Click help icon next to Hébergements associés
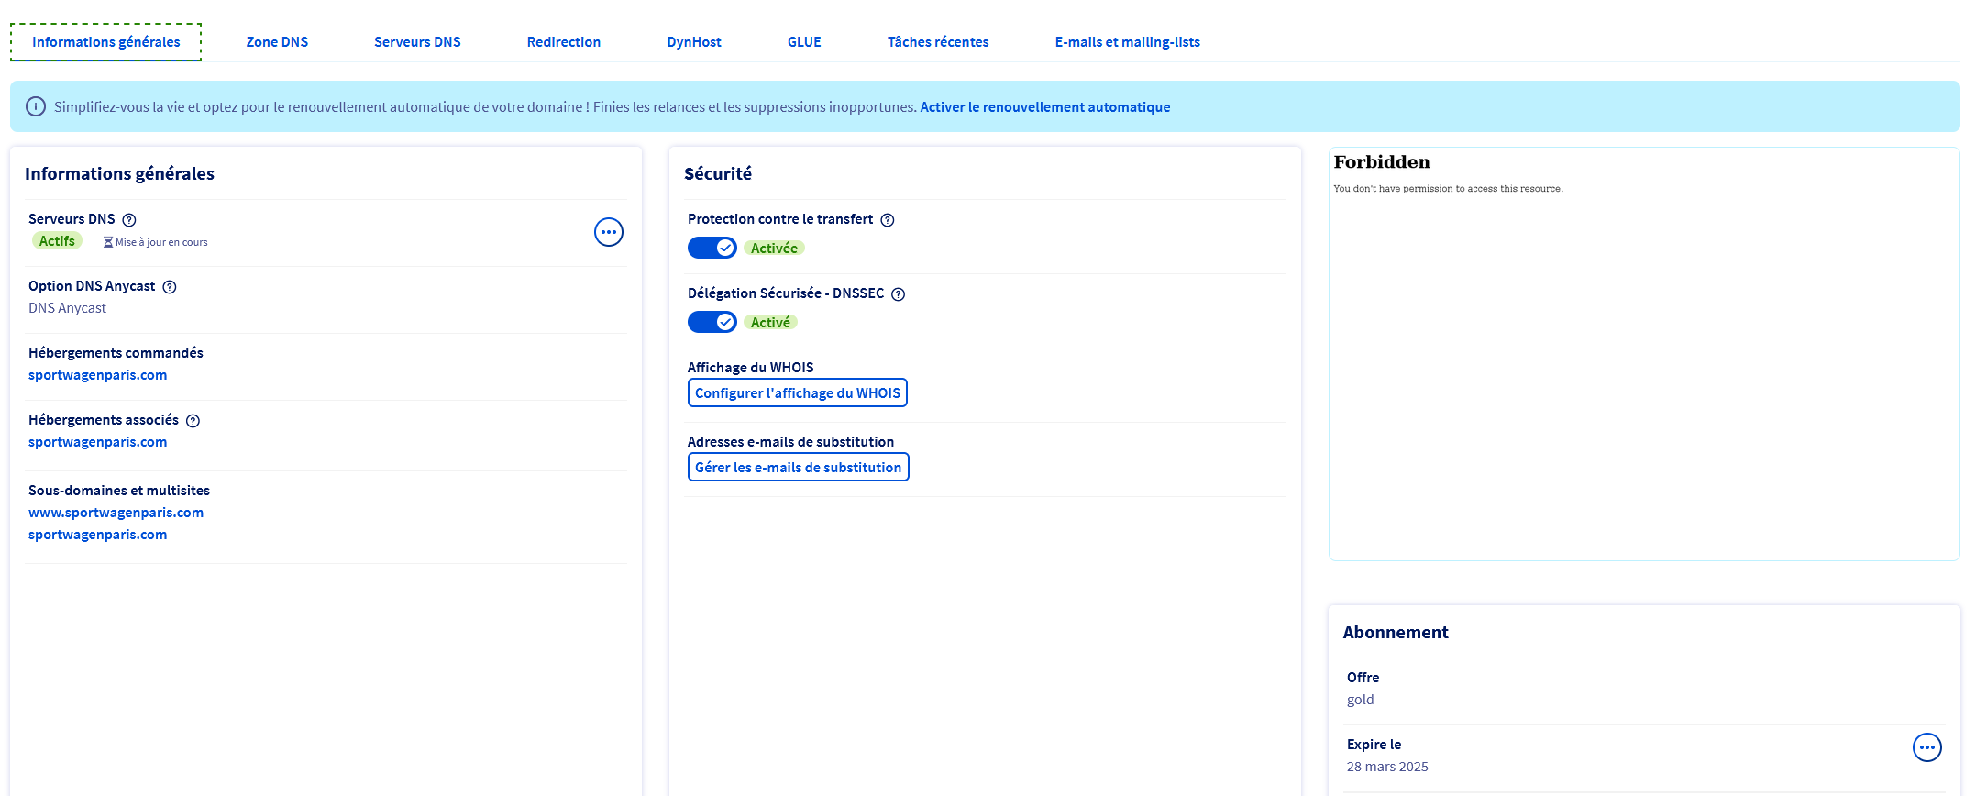 [193, 421]
